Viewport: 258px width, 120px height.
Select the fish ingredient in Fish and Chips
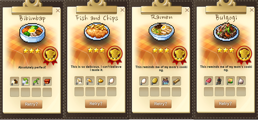point(90,81)
